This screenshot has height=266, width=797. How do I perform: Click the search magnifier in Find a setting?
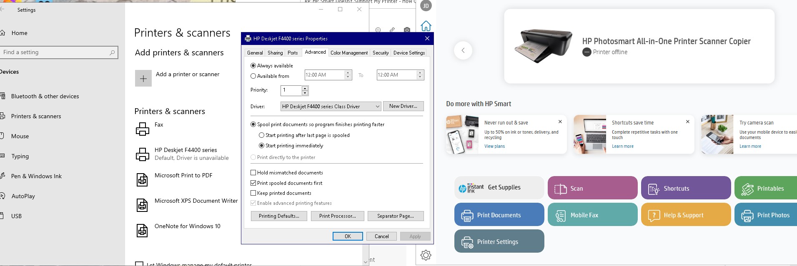click(112, 52)
